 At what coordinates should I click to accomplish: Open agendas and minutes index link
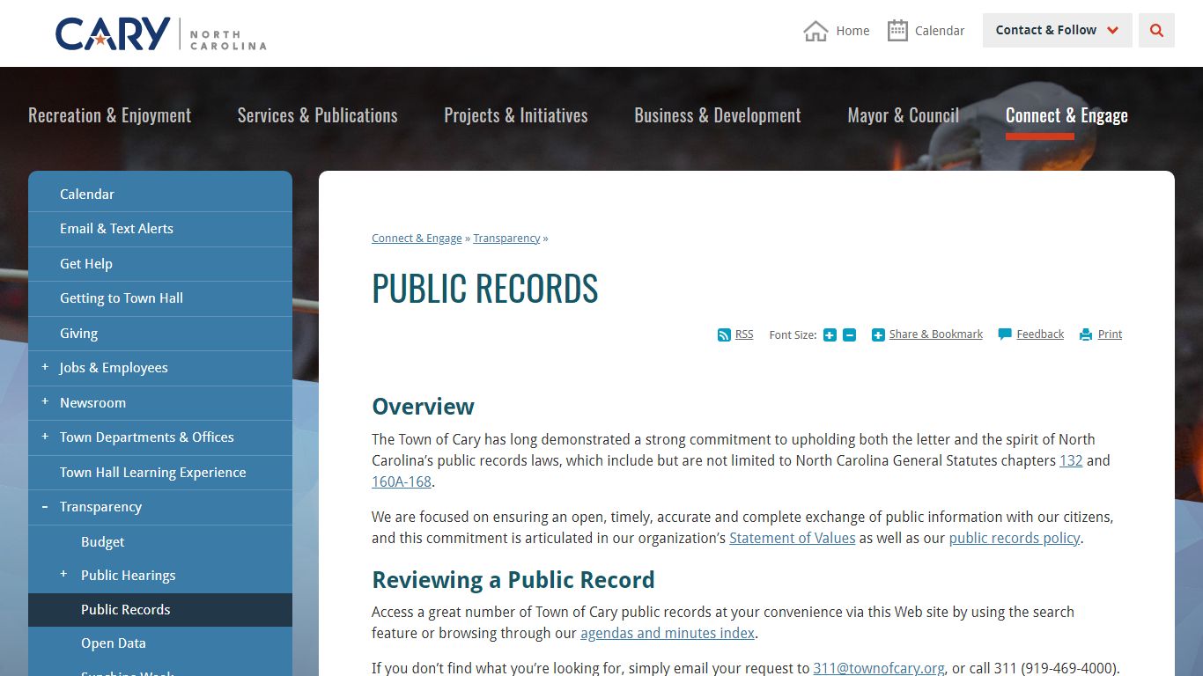(x=668, y=633)
